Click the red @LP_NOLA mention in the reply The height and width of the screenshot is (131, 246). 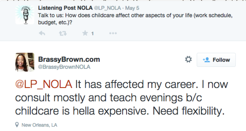(44, 84)
